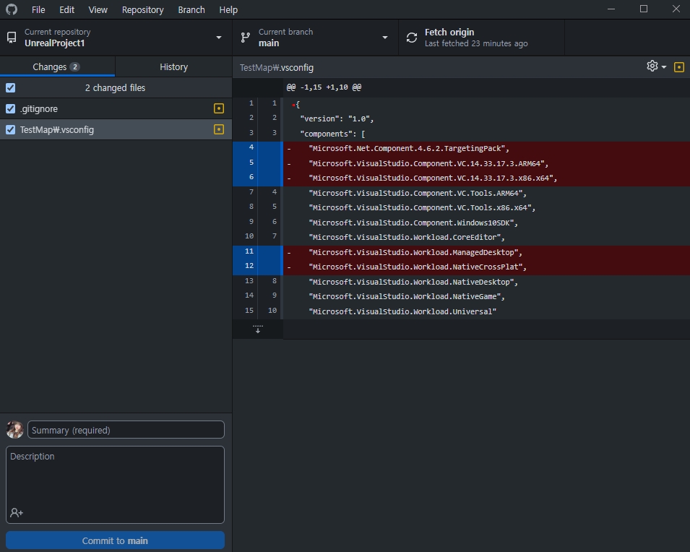Click the Fetch origin sync arrows icon
Image resolution: width=690 pixels, height=552 pixels.
click(x=411, y=38)
